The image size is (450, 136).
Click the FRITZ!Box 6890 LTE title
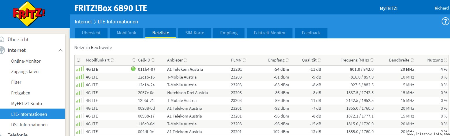pyautogui.click(x=111, y=8)
